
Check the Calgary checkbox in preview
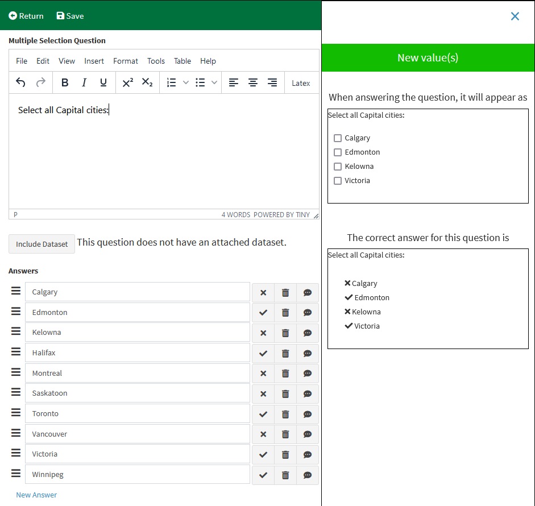pos(338,138)
